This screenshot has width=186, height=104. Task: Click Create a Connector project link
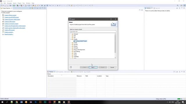11,24
